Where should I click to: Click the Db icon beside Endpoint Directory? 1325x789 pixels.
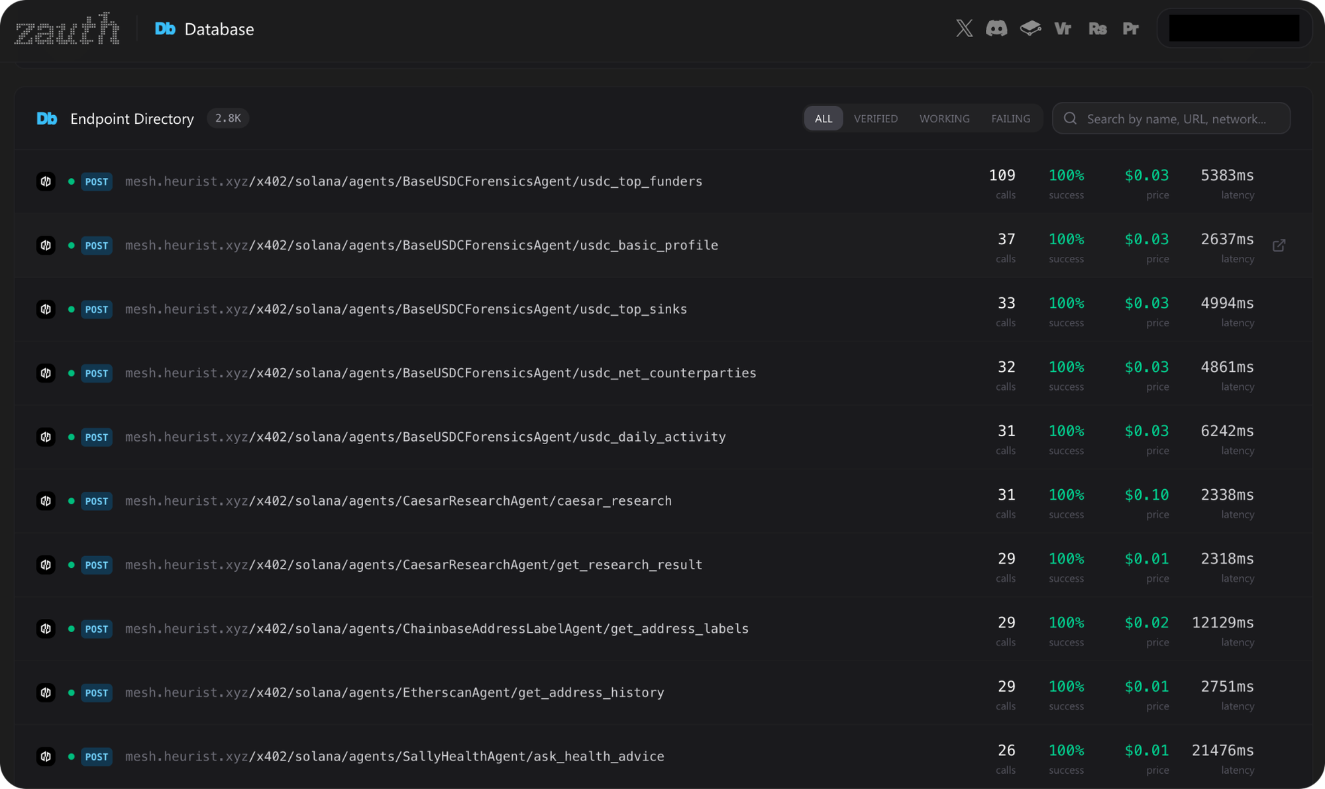point(46,118)
